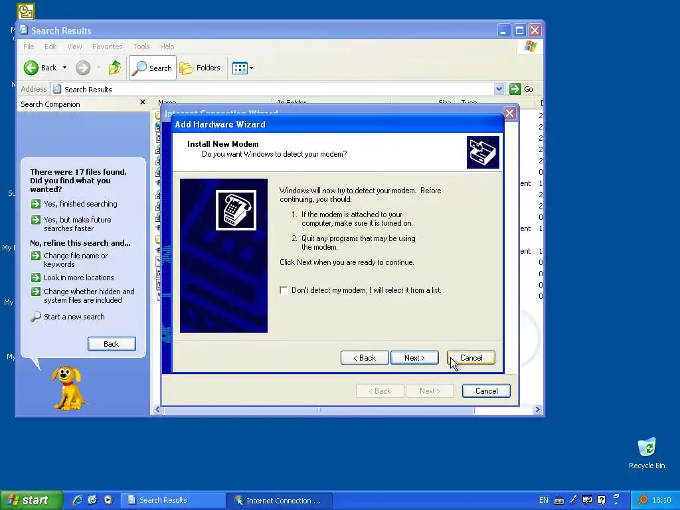Image resolution: width=680 pixels, height=510 pixels.
Task: Click the Up folder toolbar icon
Action: pos(115,68)
